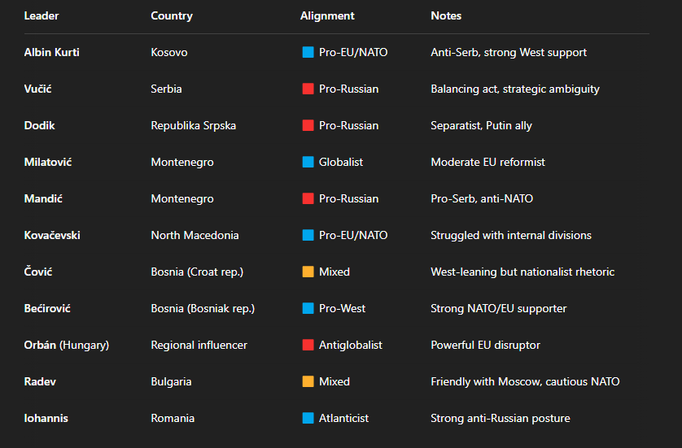
Task: Click the North Macedonia country cell
Action: 195,235
